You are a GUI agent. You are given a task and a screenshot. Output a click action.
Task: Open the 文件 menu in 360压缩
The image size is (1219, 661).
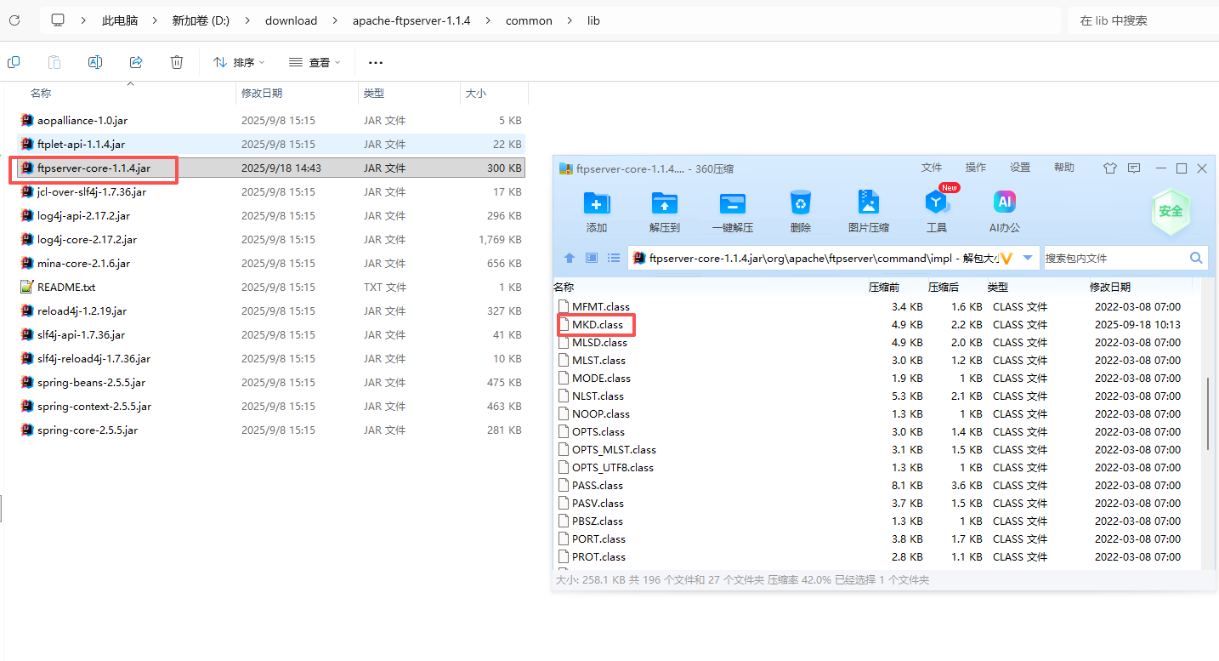932,168
